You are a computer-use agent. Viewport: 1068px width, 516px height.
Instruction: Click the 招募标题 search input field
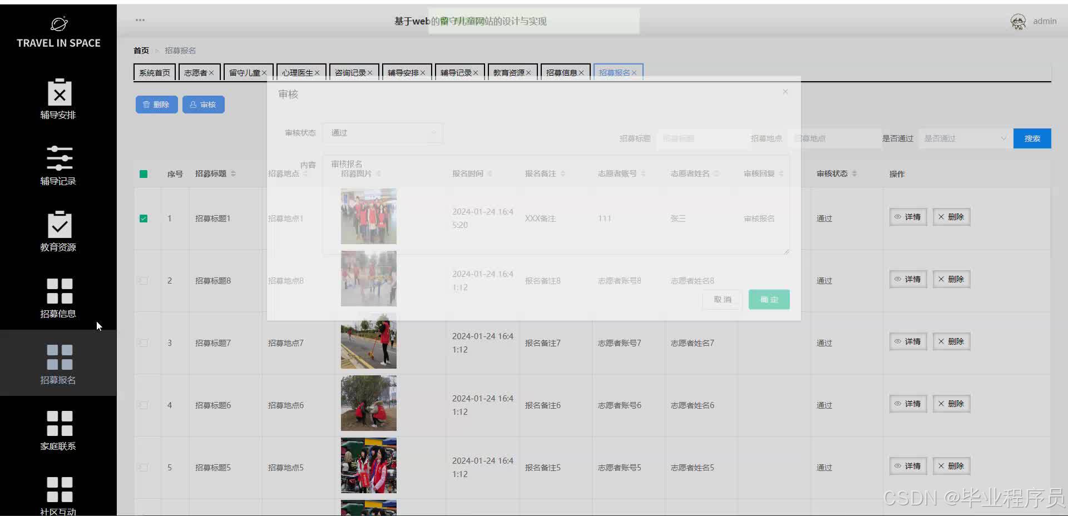click(702, 138)
